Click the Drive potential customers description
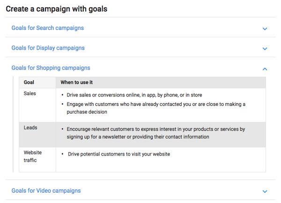 click(119, 154)
